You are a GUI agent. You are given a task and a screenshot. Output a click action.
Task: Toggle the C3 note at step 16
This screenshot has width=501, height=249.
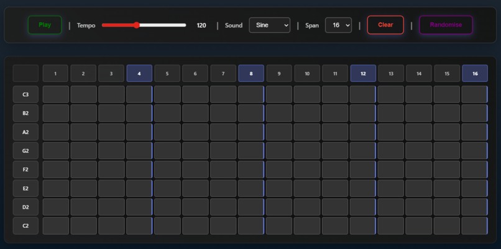[475, 94]
